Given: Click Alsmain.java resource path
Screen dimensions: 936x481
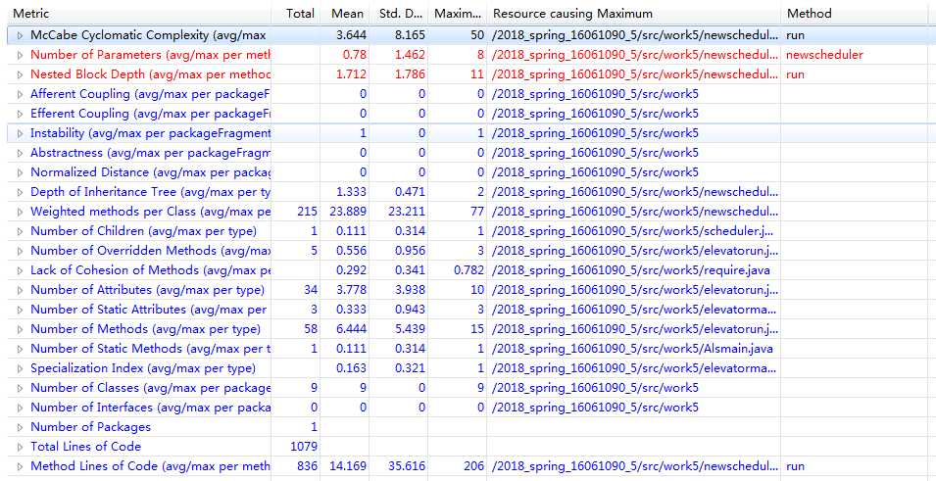Looking at the screenshot, I should (x=633, y=349).
